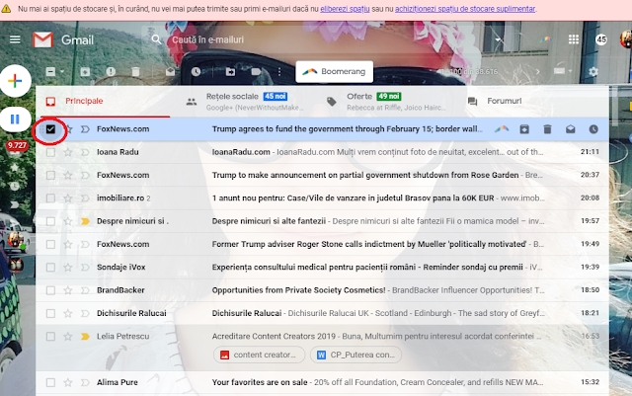
Task: Open the toolbar three-dot More menu
Action: tap(279, 72)
